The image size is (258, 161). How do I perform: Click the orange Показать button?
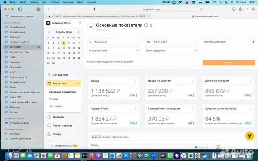pos(228,63)
